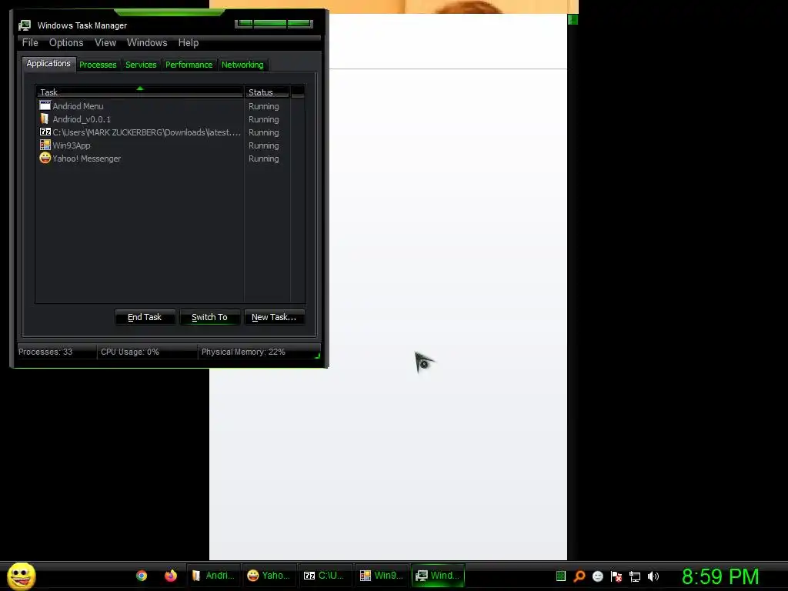Select the Andriod_v0.0.1 task row
This screenshot has width=788, height=591.
click(x=172, y=119)
